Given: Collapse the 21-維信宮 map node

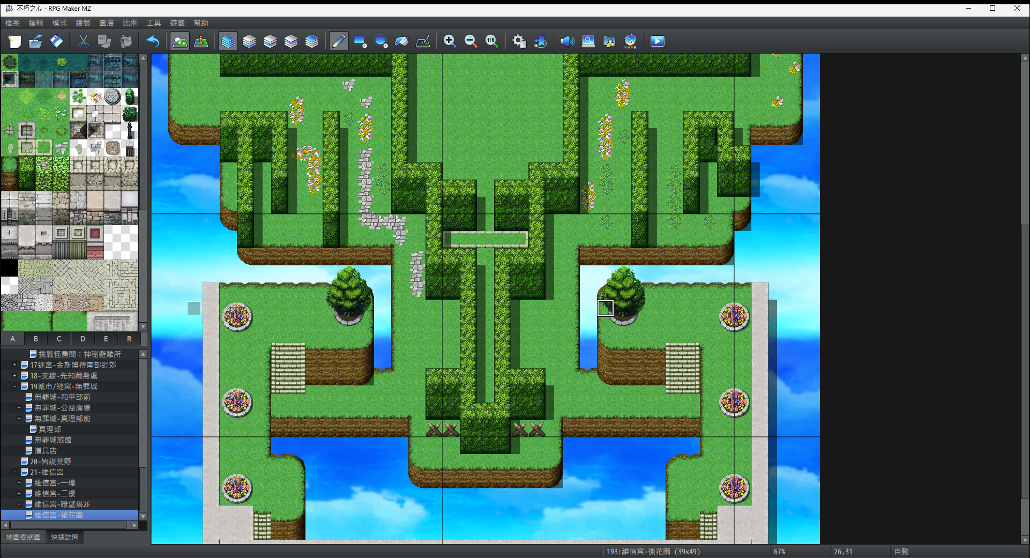Looking at the screenshot, I should [15, 472].
